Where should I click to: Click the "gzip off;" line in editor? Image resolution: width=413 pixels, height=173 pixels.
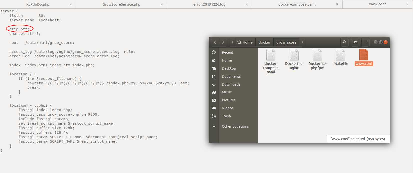tap(19, 29)
